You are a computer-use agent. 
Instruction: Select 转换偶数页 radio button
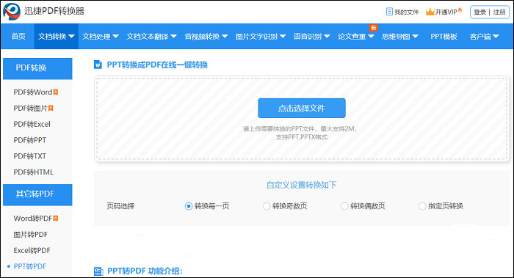pyautogui.click(x=344, y=206)
